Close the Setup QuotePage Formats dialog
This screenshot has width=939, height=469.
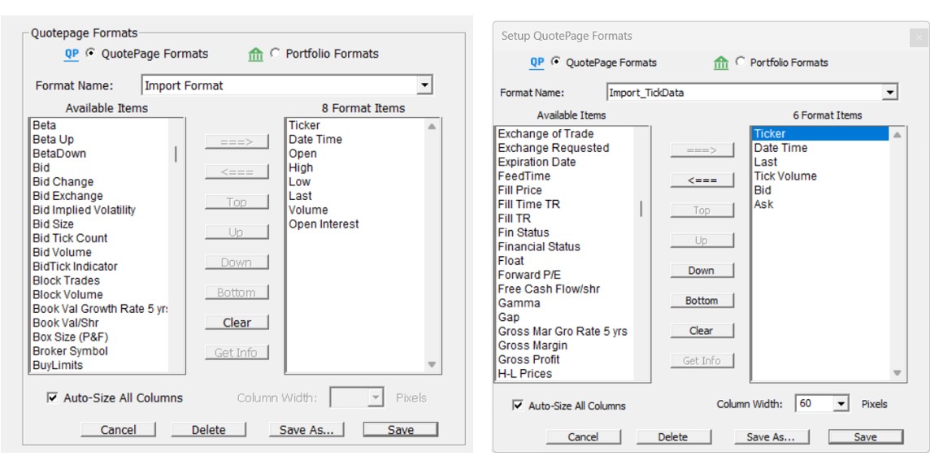(919, 37)
